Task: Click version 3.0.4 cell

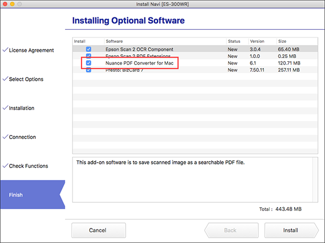Action: (255, 49)
